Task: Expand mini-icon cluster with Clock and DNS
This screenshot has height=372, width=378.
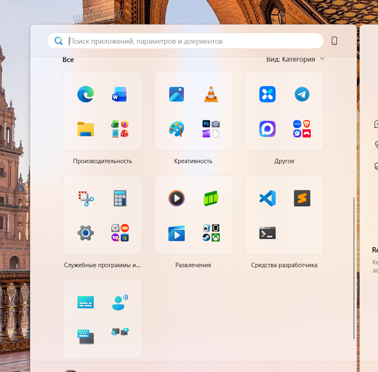Action: point(120,233)
